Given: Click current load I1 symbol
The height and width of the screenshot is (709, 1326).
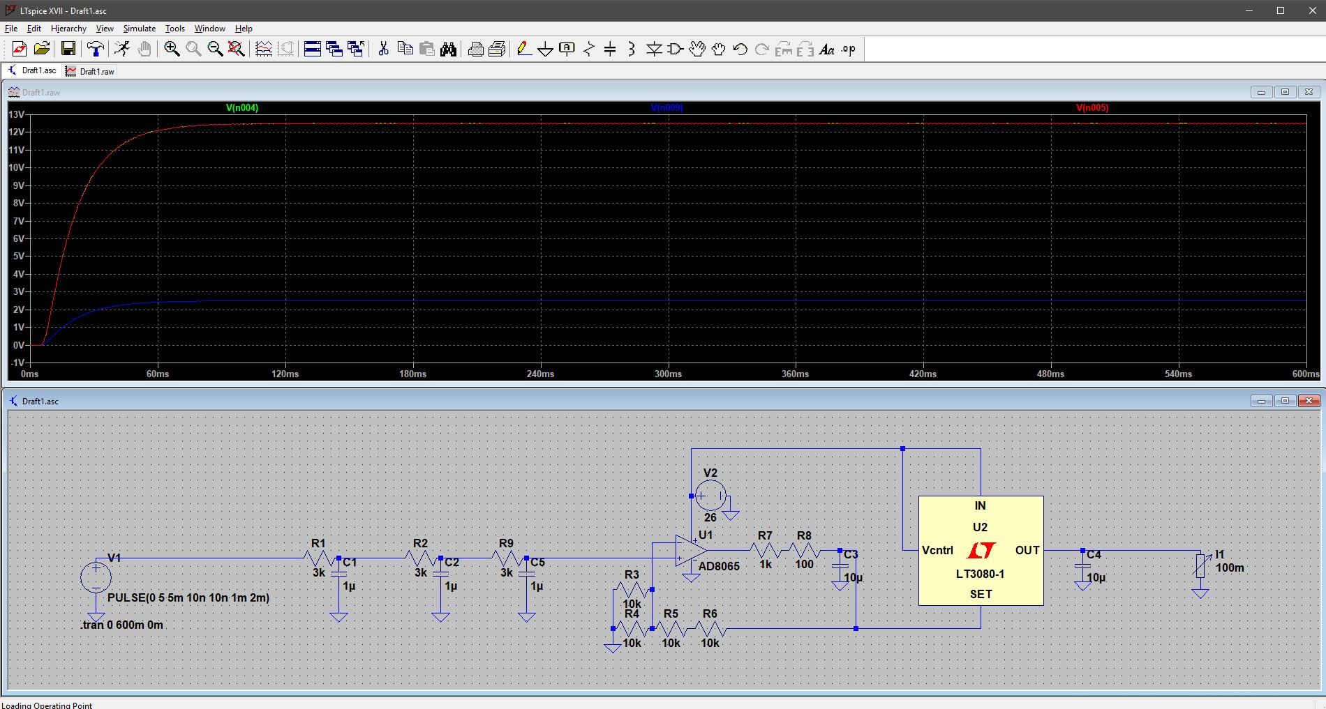Looking at the screenshot, I should pos(1200,566).
